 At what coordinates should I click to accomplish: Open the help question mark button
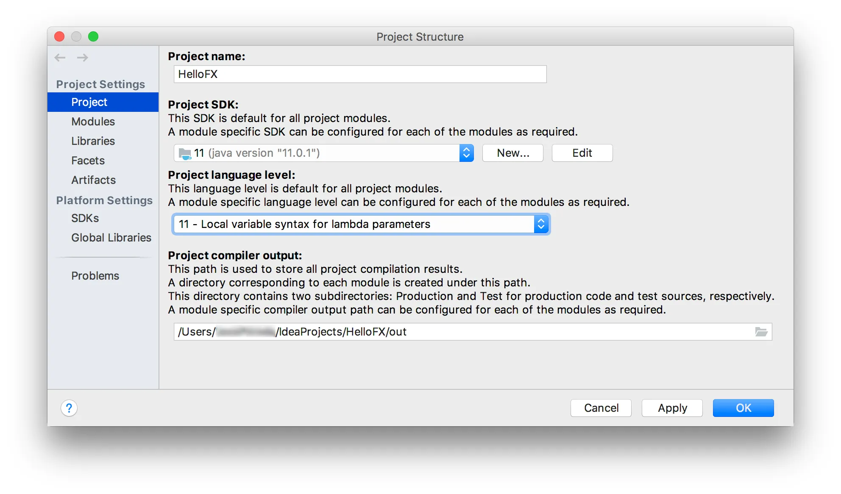coord(69,408)
